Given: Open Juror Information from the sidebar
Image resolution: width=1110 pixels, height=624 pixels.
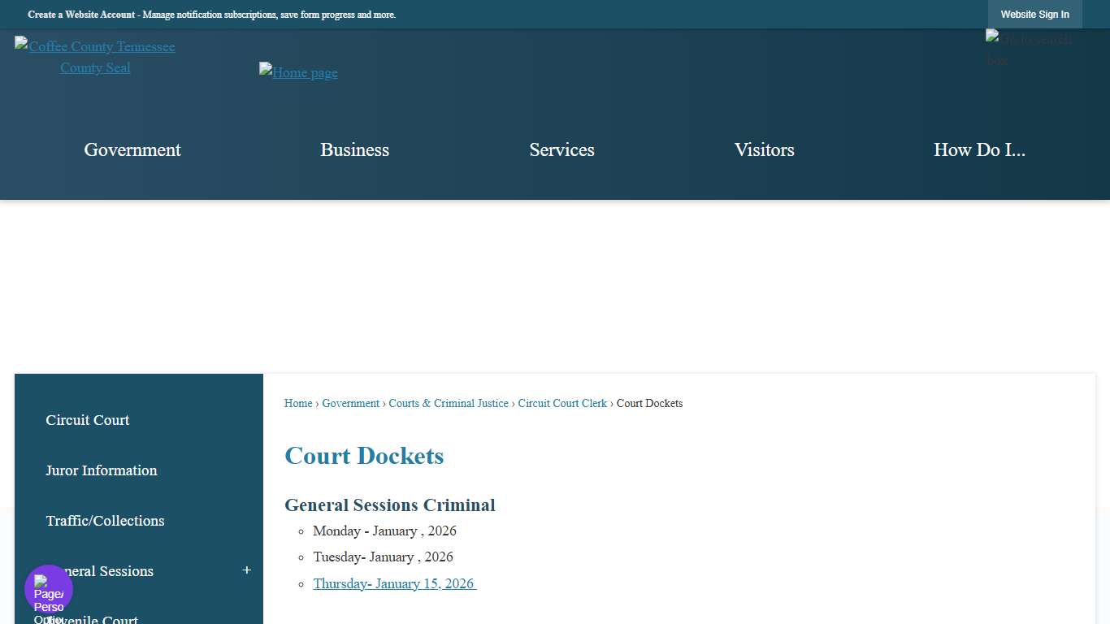Looking at the screenshot, I should click(x=101, y=470).
